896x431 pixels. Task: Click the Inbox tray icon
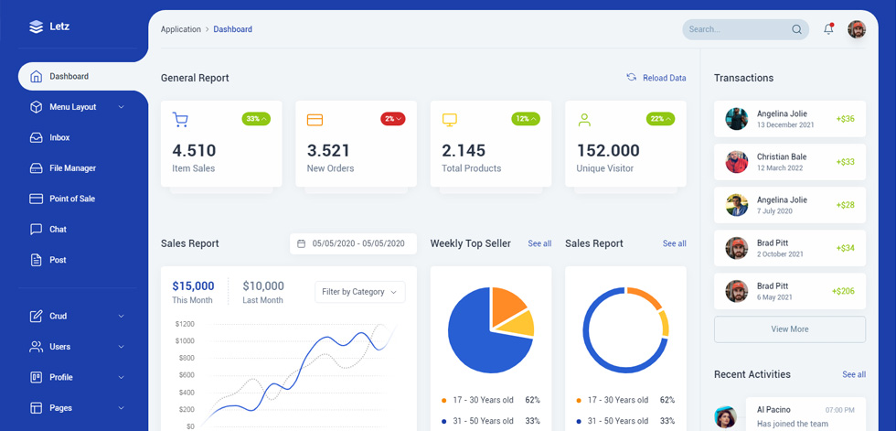pos(36,138)
